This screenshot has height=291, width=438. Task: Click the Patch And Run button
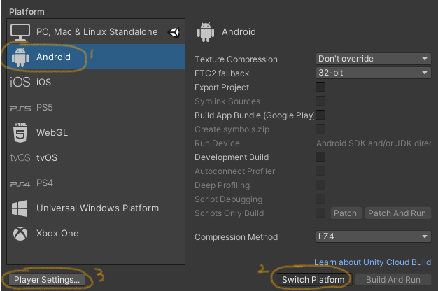pyautogui.click(x=397, y=213)
